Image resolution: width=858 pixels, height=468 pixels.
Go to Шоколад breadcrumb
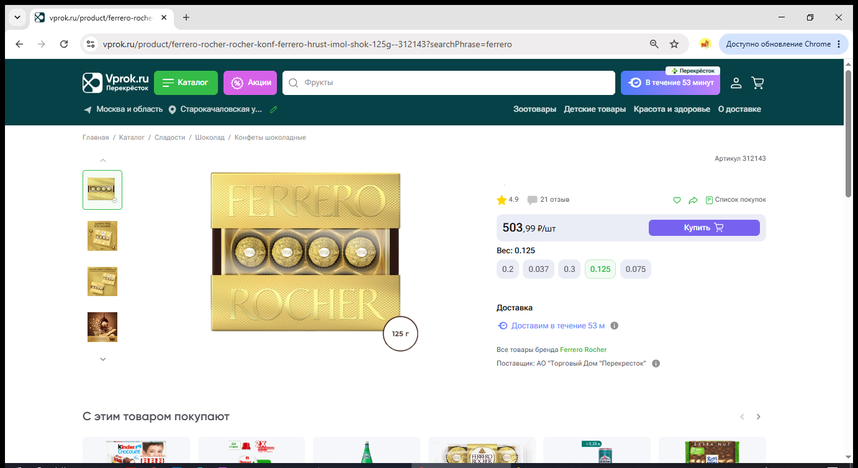(210, 137)
